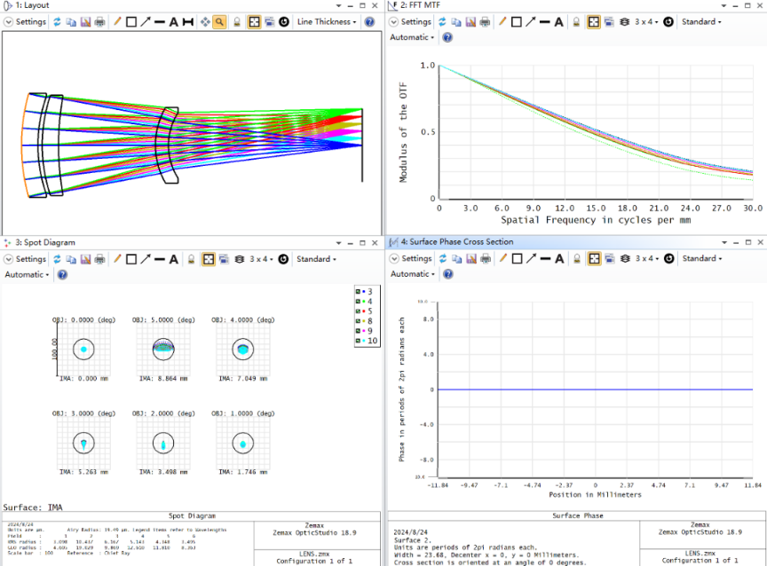Print the FFT MTF plot
The width and height of the screenshot is (767, 566).
pyautogui.click(x=486, y=21)
